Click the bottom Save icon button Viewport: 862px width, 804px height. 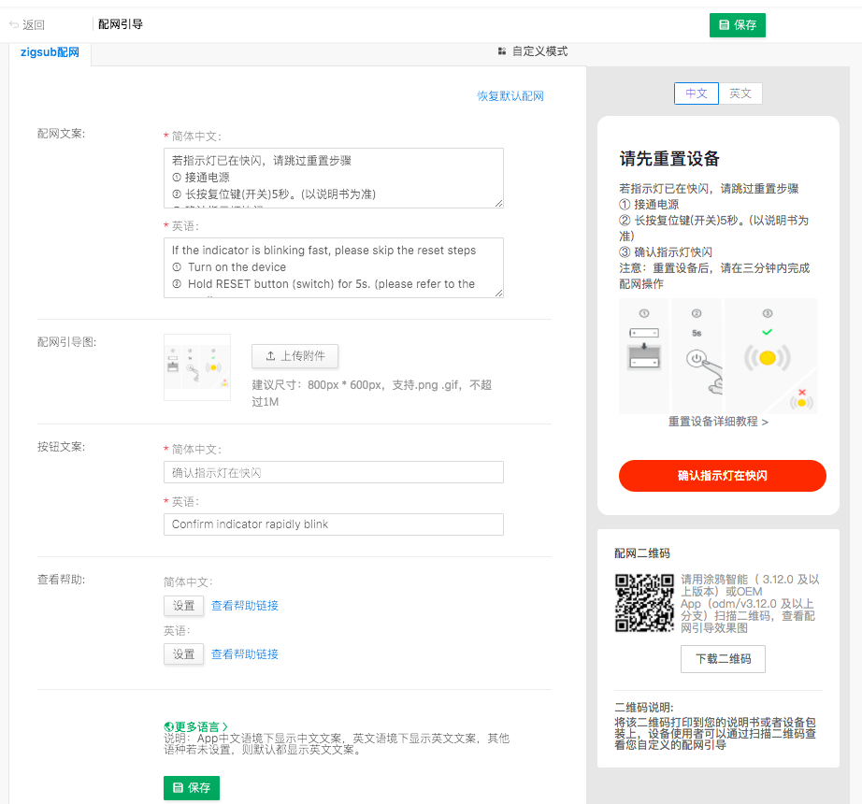pos(178,788)
